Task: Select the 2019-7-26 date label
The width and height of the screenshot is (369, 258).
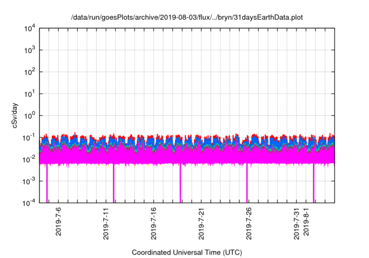Action: pyautogui.click(x=248, y=223)
